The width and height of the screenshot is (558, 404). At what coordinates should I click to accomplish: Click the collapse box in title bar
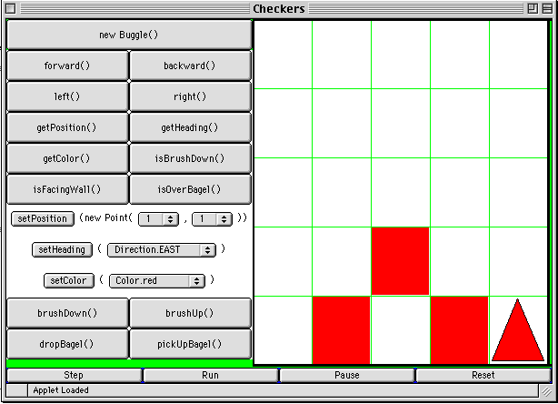[x=546, y=8]
